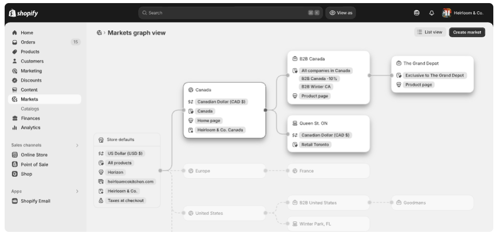Click the B2B Canada -10% tag
Image resolution: width=499 pixels, height=236 pixels.
(x=319, y=78)
